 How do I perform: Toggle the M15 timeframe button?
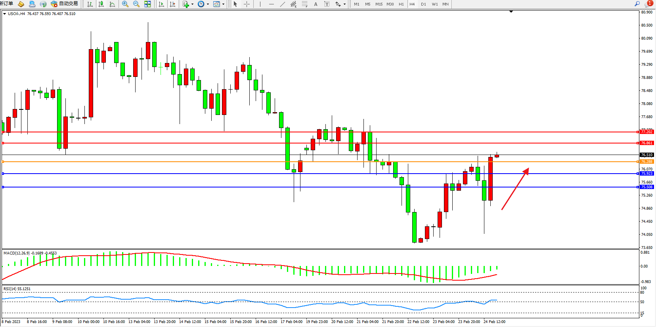pyautogui.click(x=379, y=4)
